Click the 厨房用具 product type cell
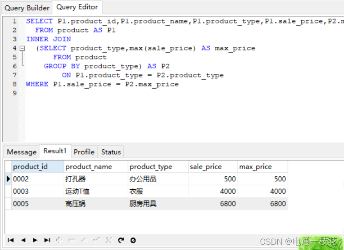This screenshot has height=250, width=344. (158, 204)
